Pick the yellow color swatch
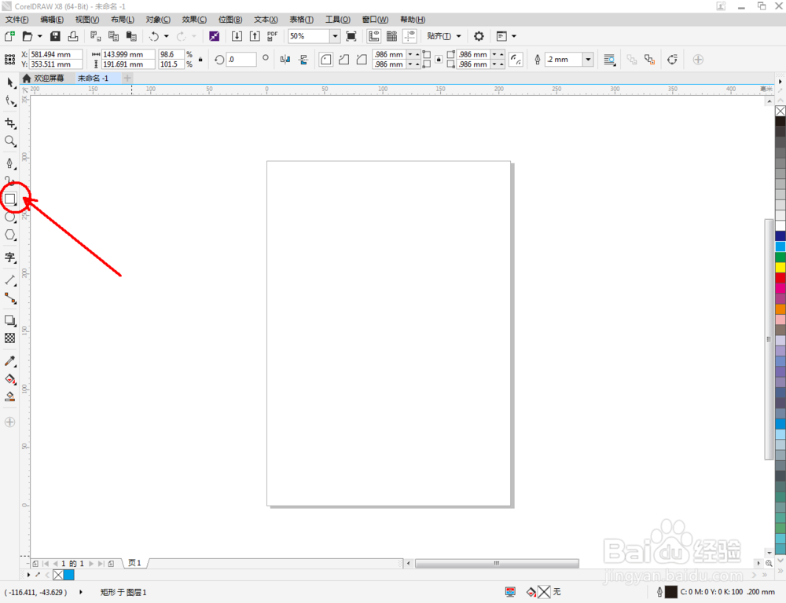The width and height of the screenshot is (786, 603). (780, 268)
